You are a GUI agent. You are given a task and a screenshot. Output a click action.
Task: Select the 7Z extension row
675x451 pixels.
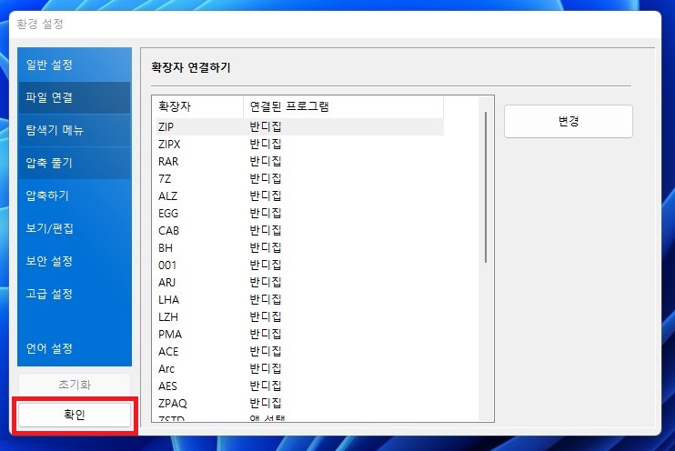pyautogui.click(x=300, y=178)
